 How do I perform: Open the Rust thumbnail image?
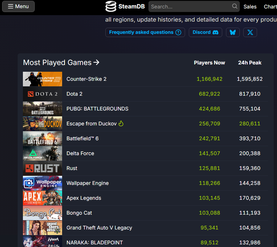(x=42, y=168)
